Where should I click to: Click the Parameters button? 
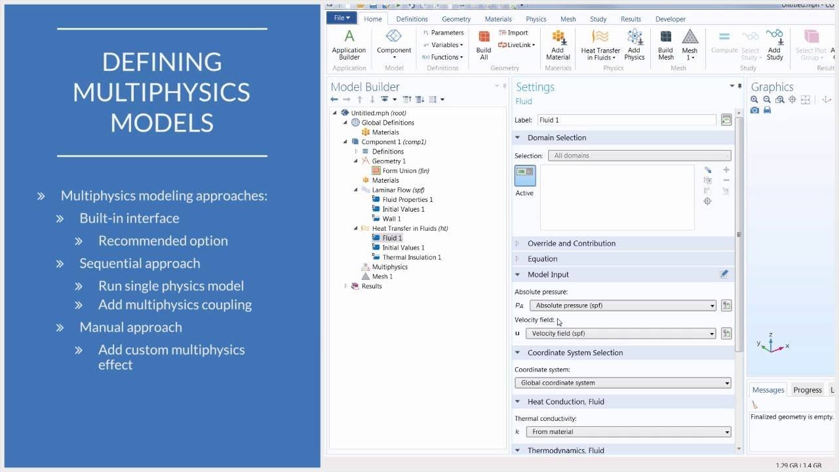[442, 33]
